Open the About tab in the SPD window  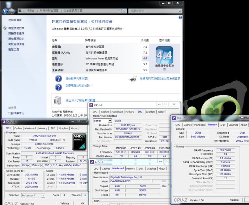[161, 112]
